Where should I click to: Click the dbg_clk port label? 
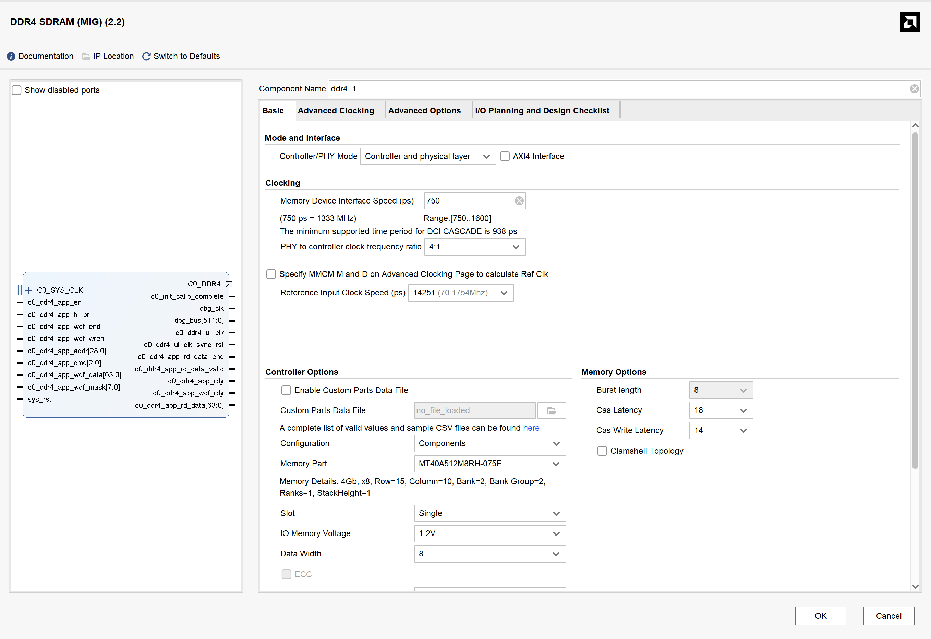click(x=212, y=308)
